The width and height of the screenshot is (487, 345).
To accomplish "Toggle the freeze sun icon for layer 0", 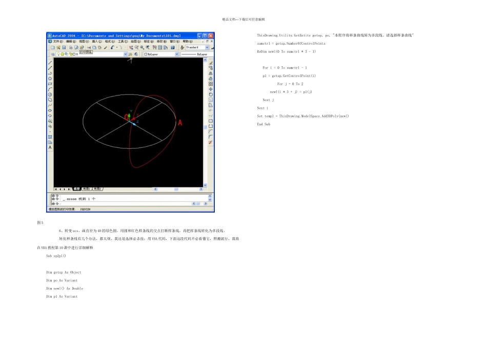I will [63, 54].
